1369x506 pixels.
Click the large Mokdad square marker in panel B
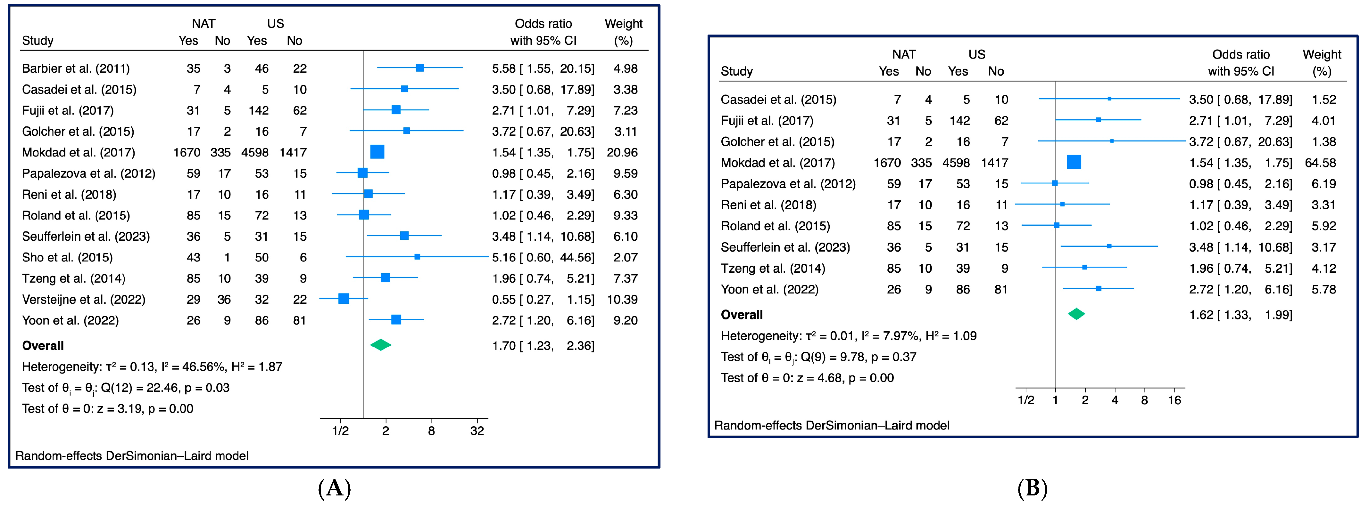1074,162
